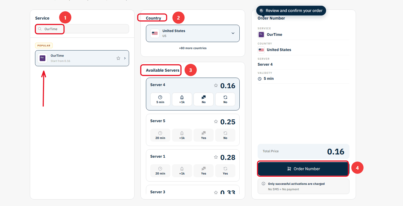Viewport: 403px width, 206px height.
Task: Click the POPULAR badge in the Service panel
Action: coord(44,46)
